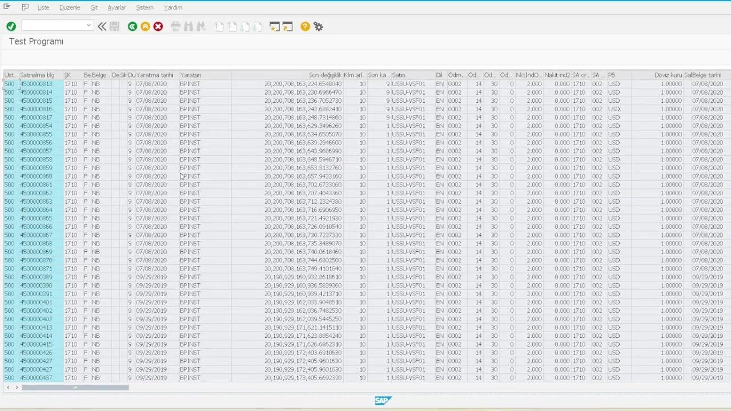Click the Save diskette icon

point(114,26)
